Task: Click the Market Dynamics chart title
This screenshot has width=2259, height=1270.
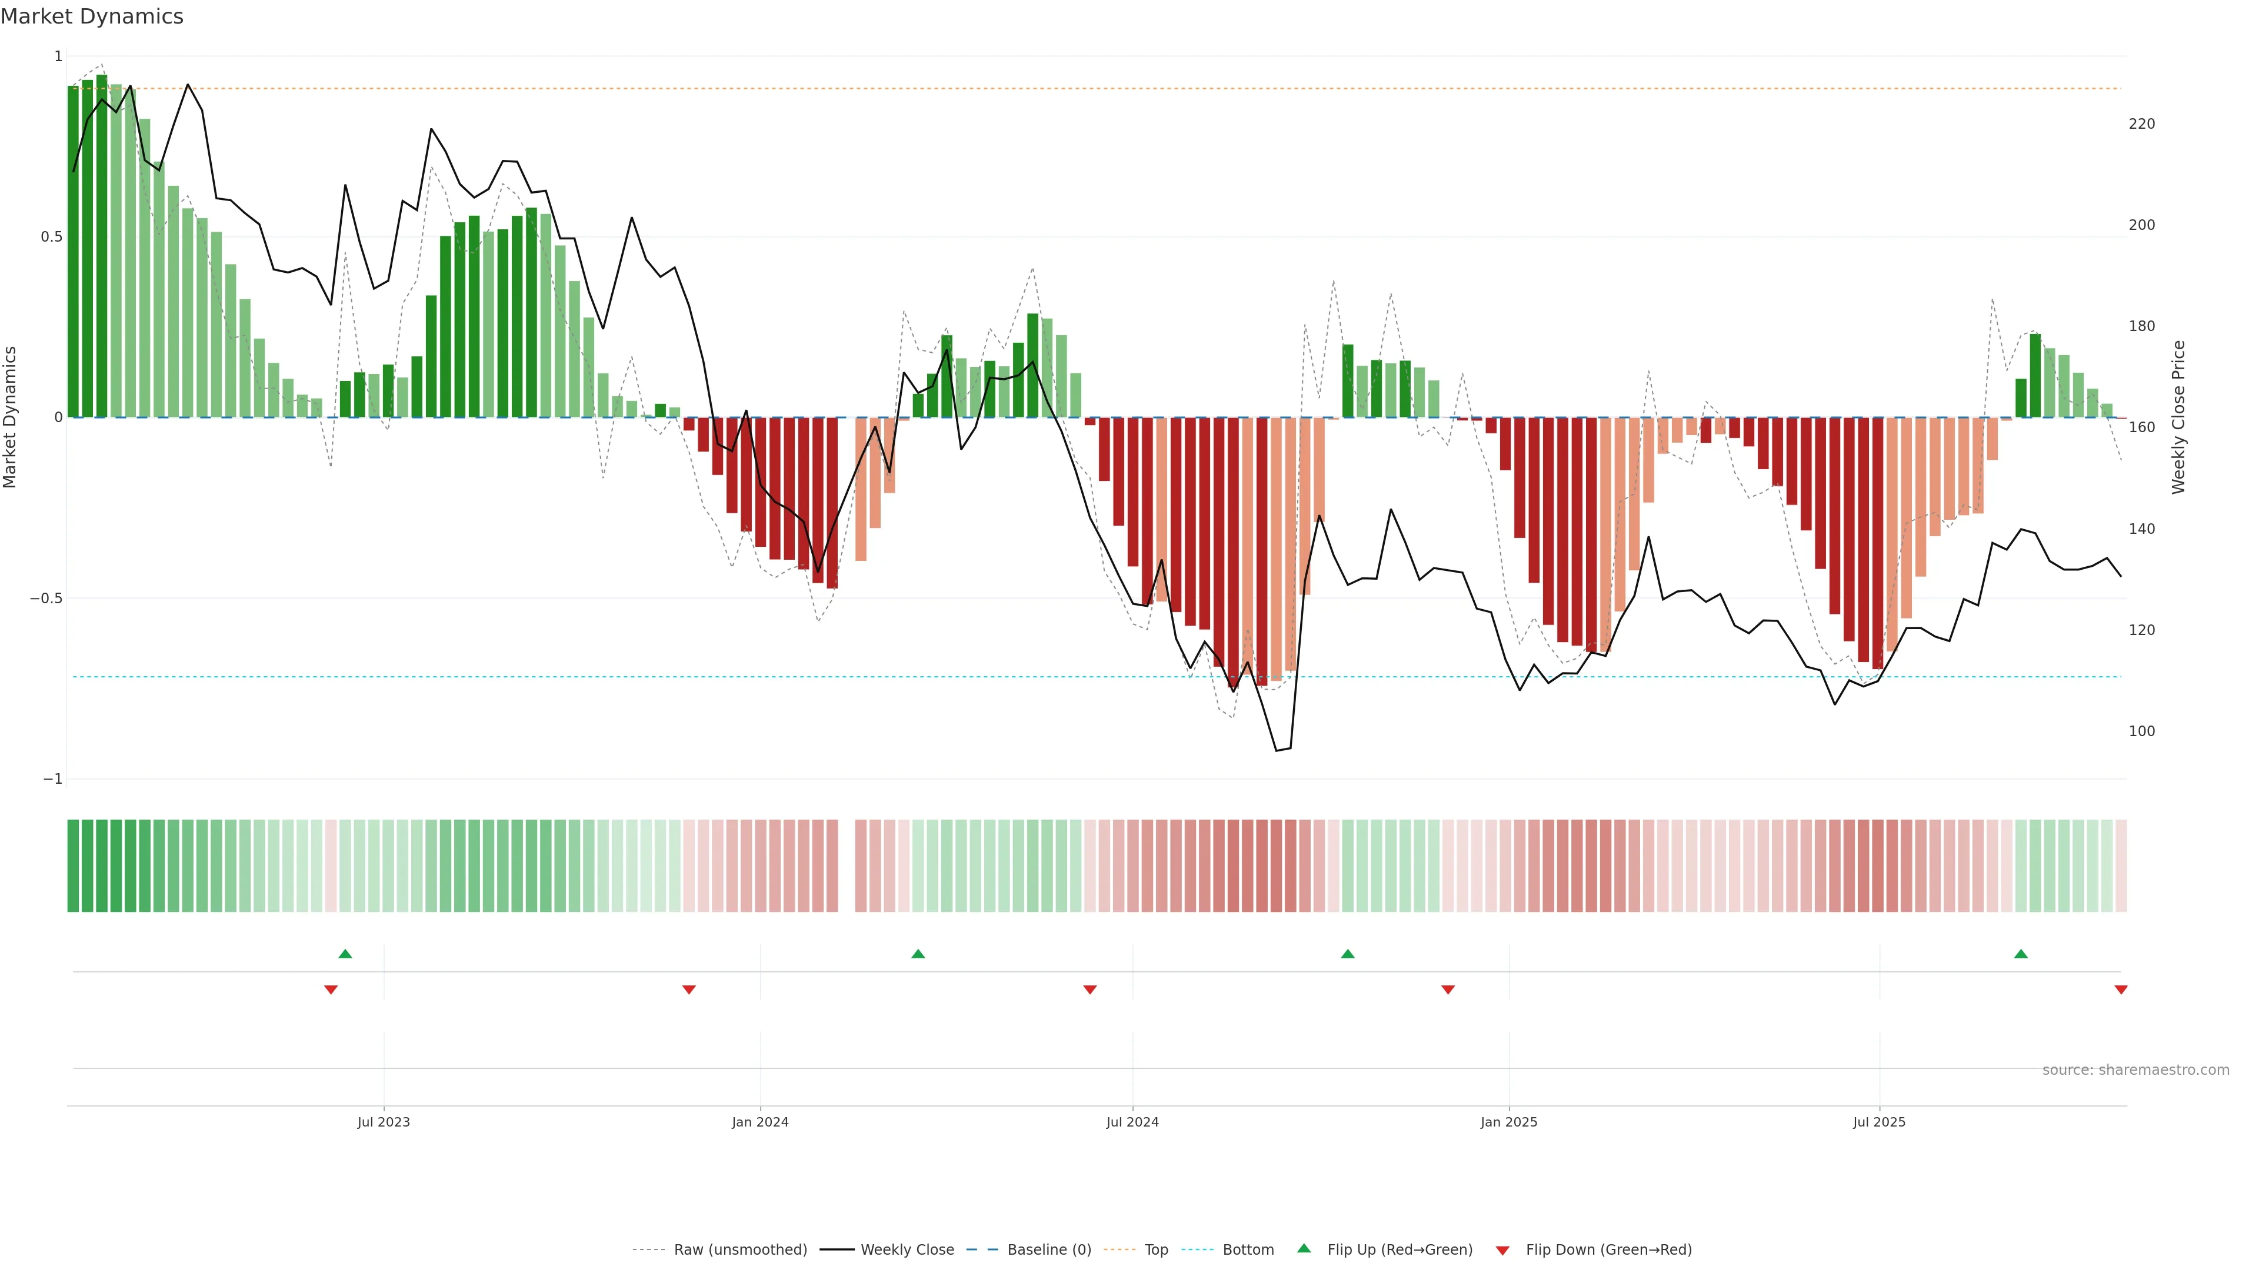Action: coord(92,16)
